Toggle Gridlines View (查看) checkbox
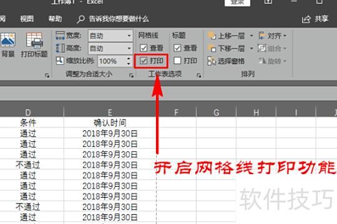Viewport: 337px width, 224px height. [x=144, y=48]
